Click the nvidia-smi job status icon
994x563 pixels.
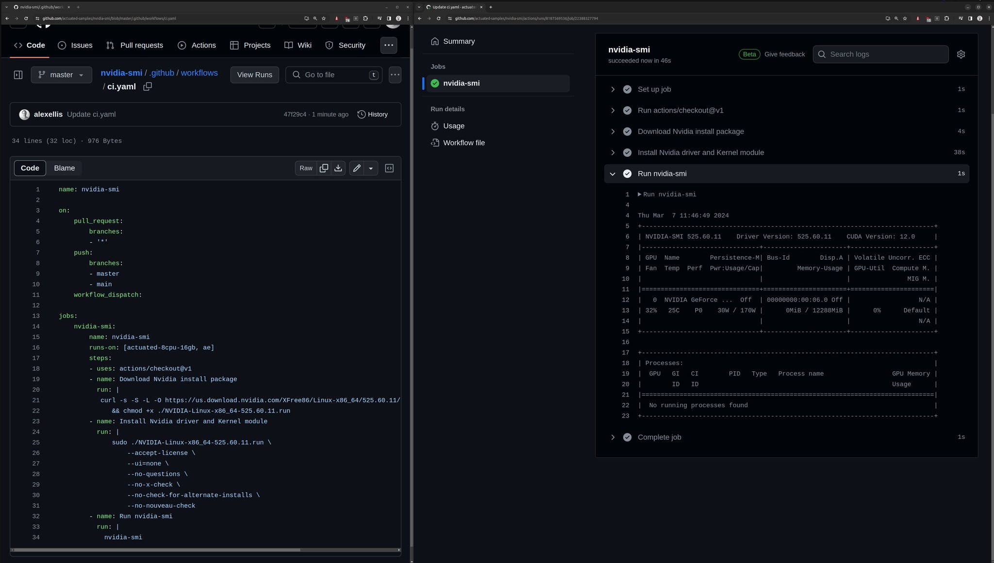click(434, 83)
